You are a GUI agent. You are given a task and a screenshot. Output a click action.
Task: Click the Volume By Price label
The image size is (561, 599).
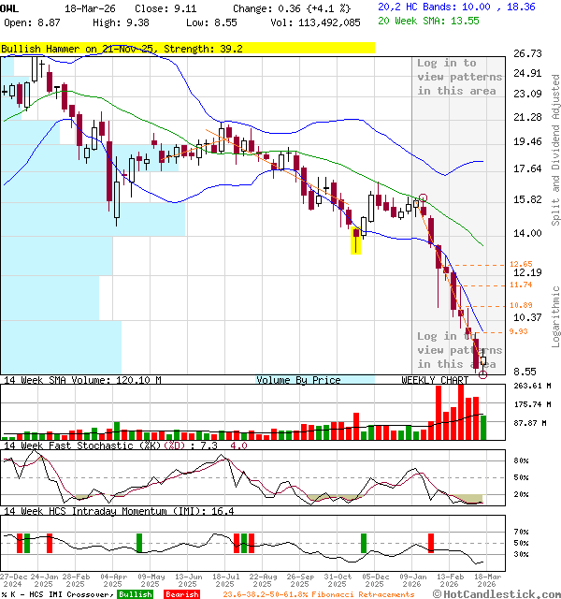click(298, 380)
